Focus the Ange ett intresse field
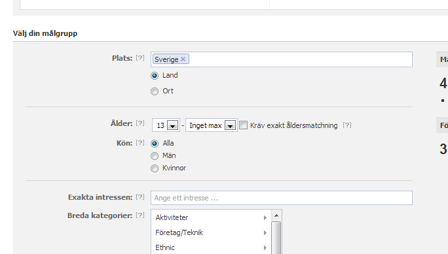Viewport: 448px width, 254px height. 282,198
